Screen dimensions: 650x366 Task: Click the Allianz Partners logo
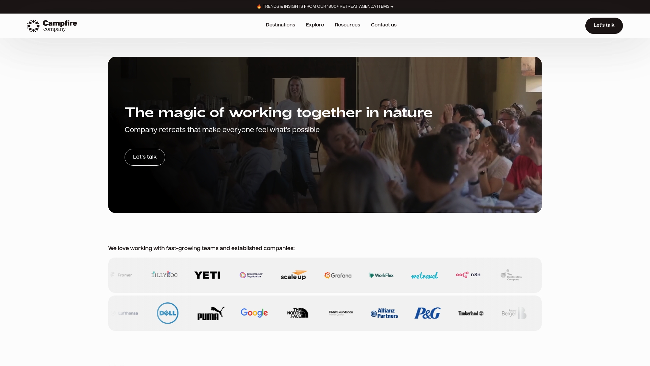pyautogui.click(x=384, y=313)
